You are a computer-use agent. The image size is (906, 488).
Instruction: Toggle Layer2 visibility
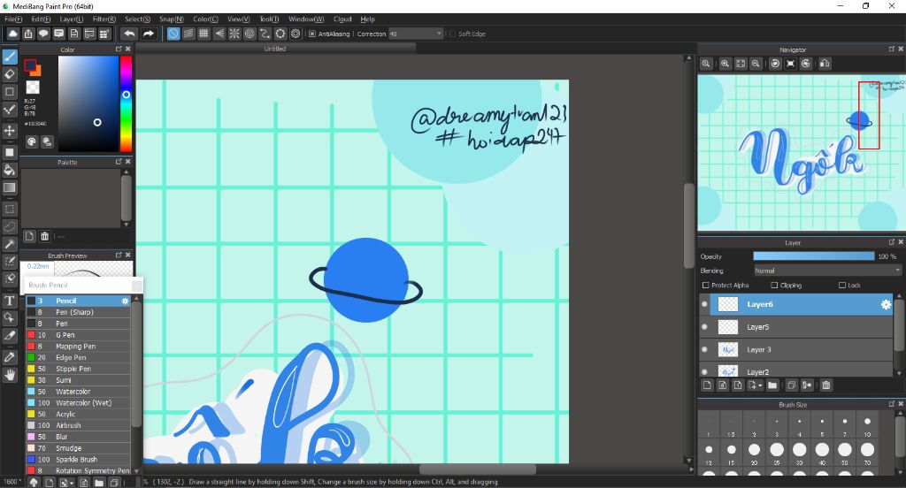pyautogui.click(x=704, y=372)
